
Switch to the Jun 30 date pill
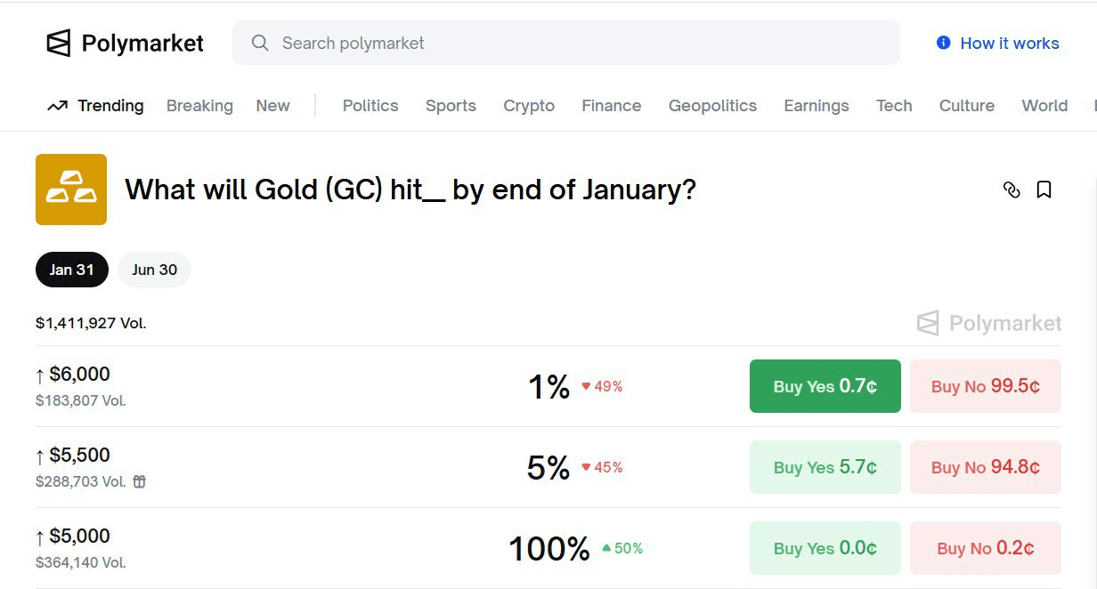click(x=154, y=270)
